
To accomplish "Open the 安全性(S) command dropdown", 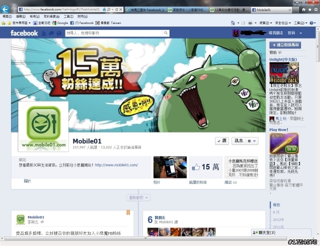I will pyautogui.click(x=282, y=23).
